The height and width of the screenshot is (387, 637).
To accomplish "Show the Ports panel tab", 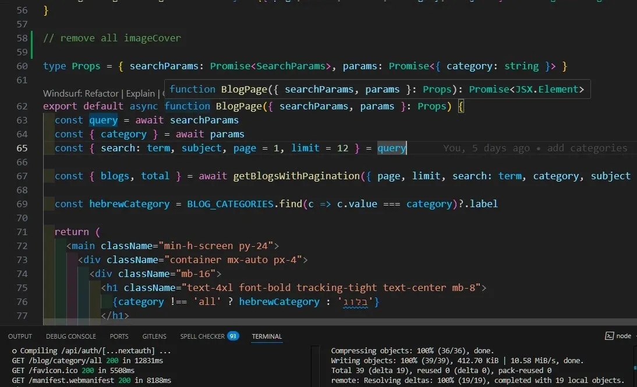I will click(x=119, y=336).
